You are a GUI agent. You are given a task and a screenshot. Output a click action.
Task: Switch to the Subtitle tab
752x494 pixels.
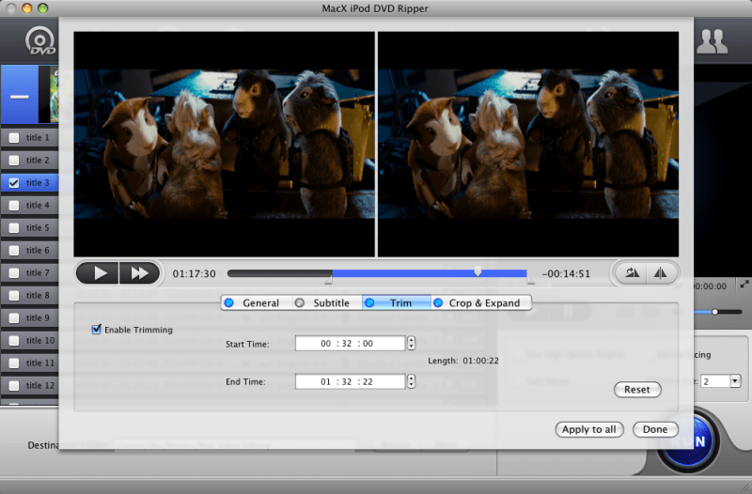coord(326,302)
